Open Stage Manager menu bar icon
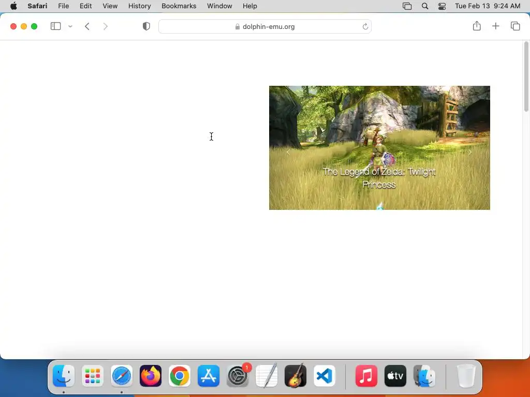This screenshot has height=397, width=530. point(407,6)
